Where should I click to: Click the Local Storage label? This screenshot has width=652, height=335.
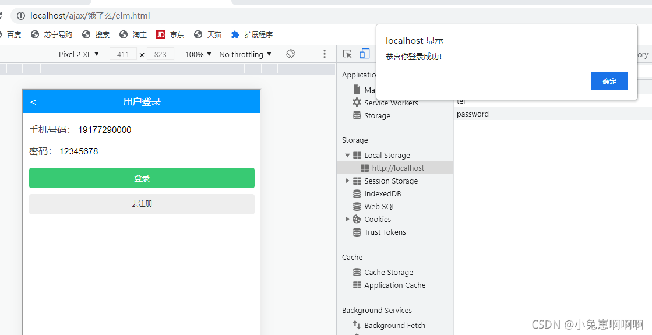(x=387, y=155)
